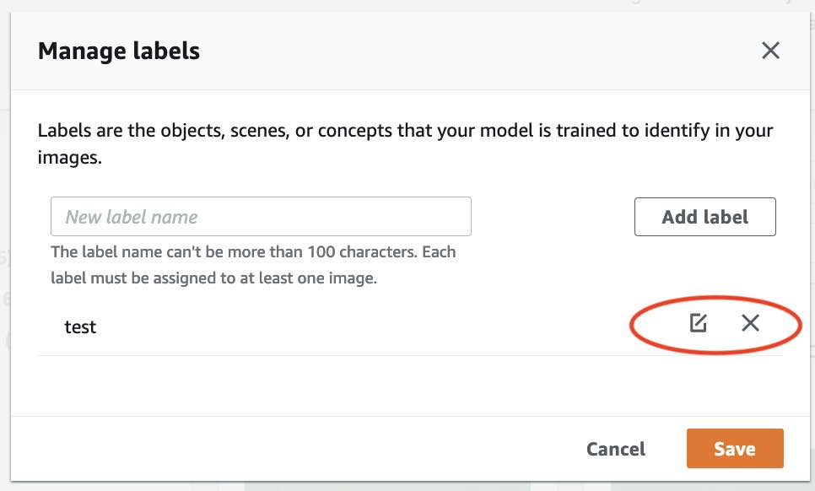Viewport: 815px width, 491px height.
Task: Dismiss the Manage labels dialog via its X
Action: [769, 50]
